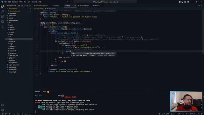The height and width of the screenshot is (115, 204).
Task: Open the Explorer view in activity bar
Action: (x=3, y=6)
